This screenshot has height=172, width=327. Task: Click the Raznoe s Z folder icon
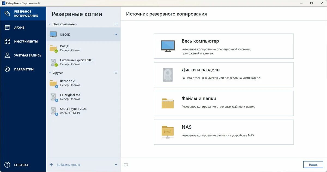pos(53,83)
